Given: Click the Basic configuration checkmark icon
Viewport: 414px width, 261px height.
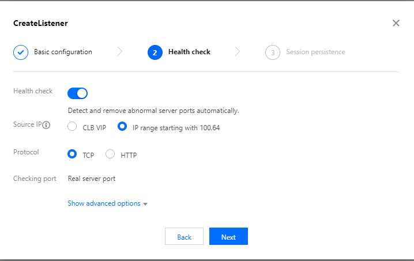Looking at the screenshot, I should coord(21,52).
